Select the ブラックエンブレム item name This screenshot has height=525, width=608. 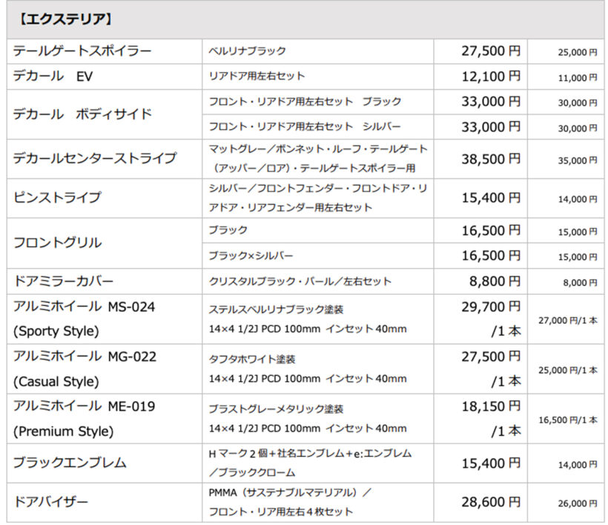pos(70,463)
